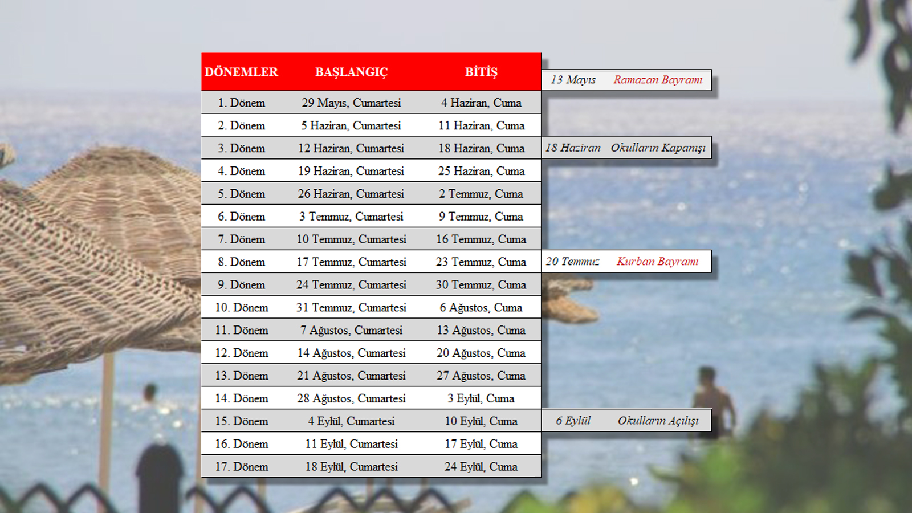Screen dimensions: 912x513
Task: Click '17 Eylül, Cuma' cell
Action: (481, 444)
